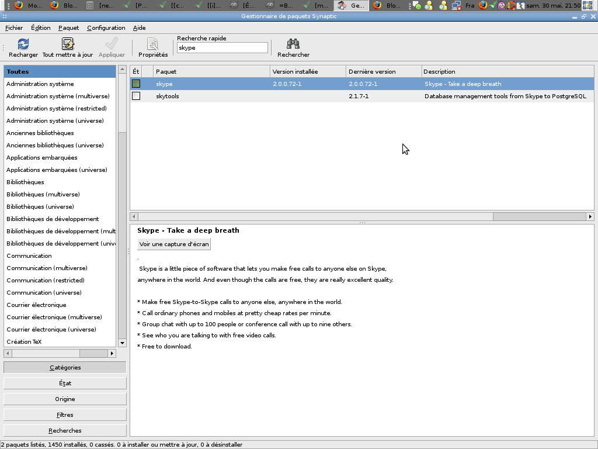Screen dimensions: 598x449
Task: Select the Création TeX category
Action: 60,341
